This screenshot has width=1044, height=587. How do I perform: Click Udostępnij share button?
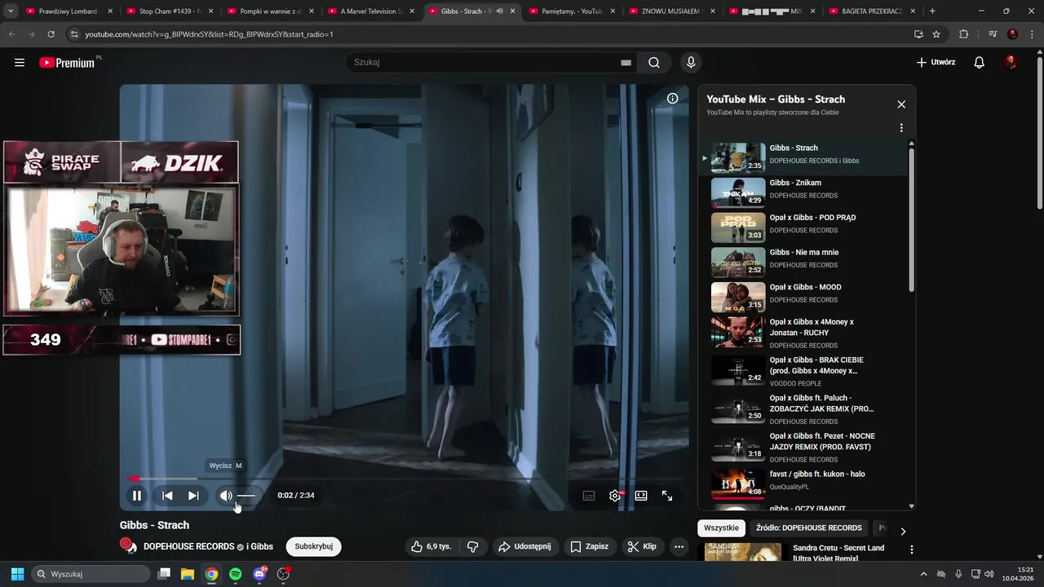pos(524,546)
